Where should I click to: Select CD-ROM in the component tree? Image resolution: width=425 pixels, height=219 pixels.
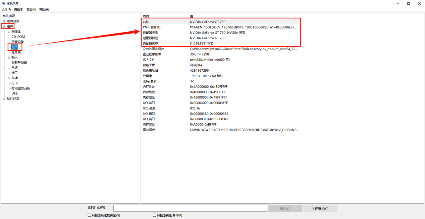click(x=18, y=36)
